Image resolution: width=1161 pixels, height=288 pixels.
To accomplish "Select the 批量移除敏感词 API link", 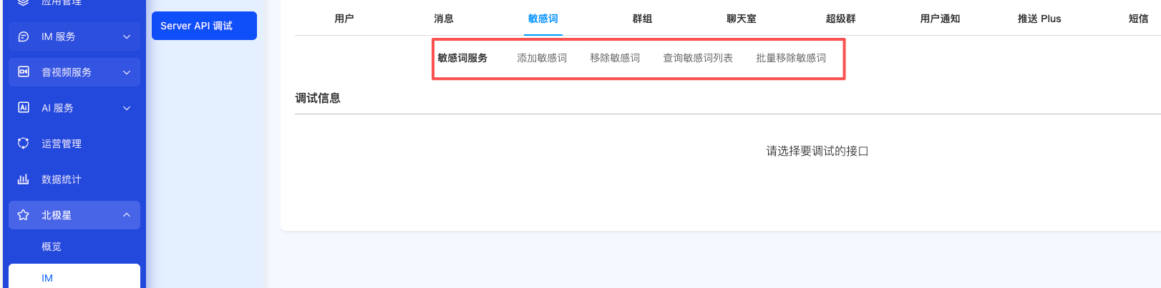I will pos(791,58).
